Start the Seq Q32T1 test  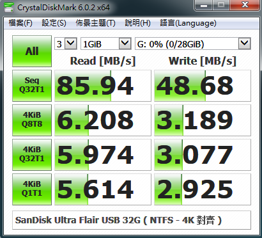click(32, 86)
